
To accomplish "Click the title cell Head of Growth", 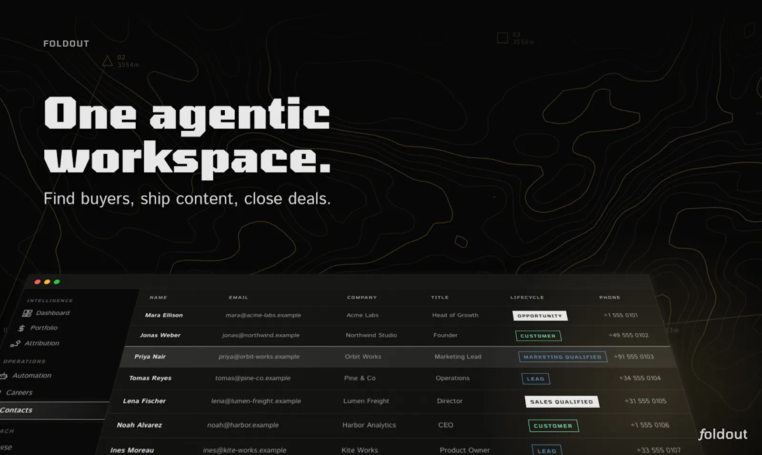I will click(455, 315).
